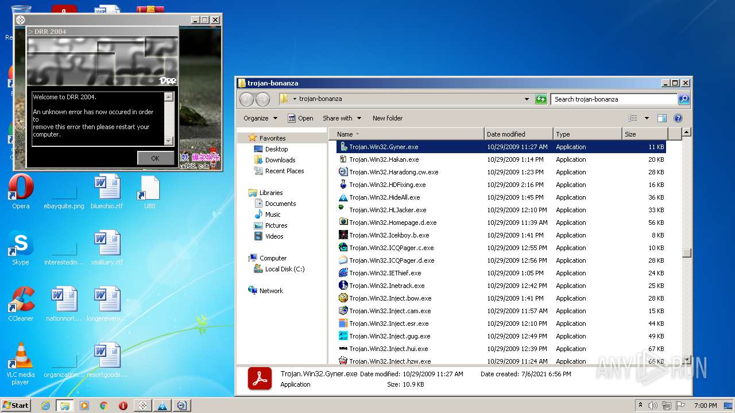
Task: Open CCleaner desktop shortcut
Action: coord(21,304)
